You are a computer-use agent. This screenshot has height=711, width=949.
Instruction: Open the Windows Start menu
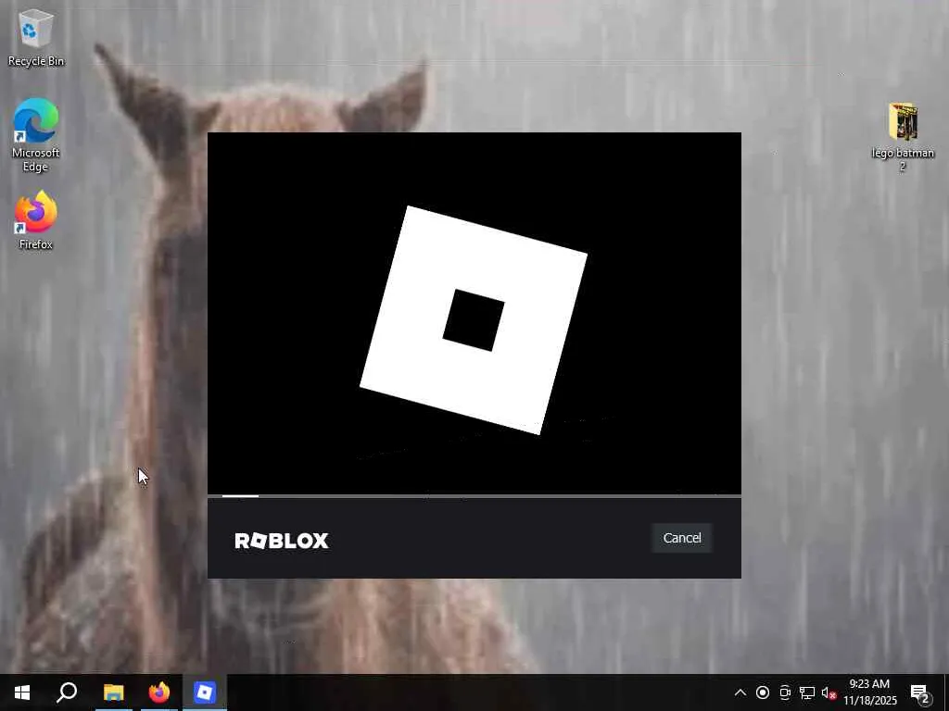click(22, 692)
